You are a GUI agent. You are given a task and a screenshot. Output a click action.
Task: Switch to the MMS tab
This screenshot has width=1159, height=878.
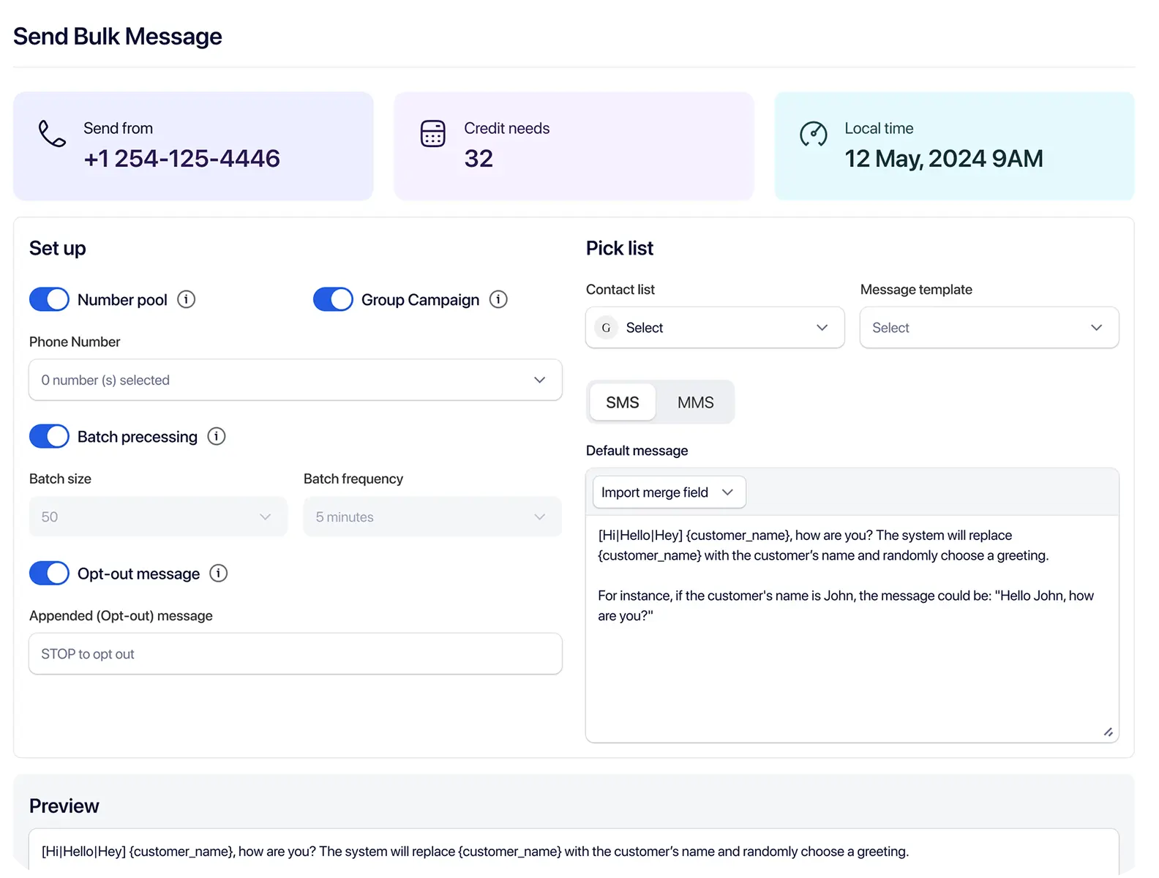tap(695, 402)
